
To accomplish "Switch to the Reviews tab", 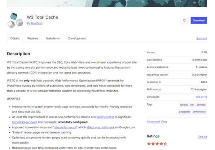I will point(33,38).
